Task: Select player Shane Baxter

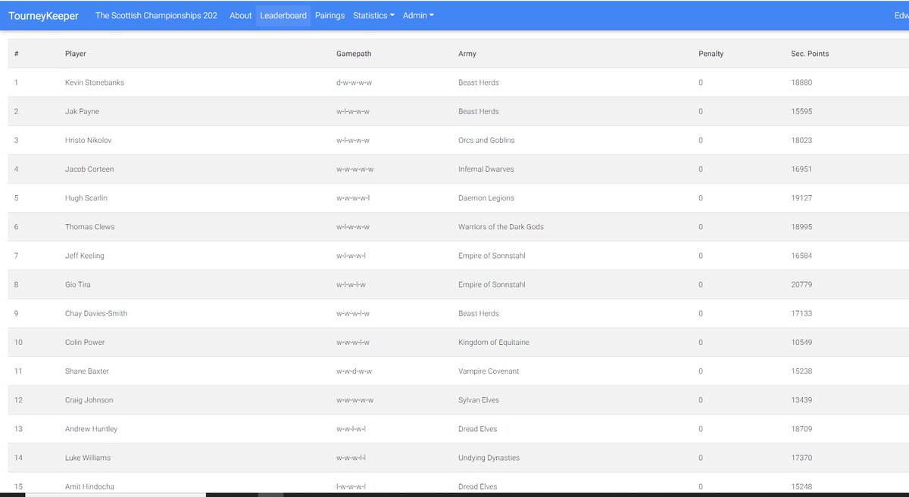Action: tap(87, 371)
